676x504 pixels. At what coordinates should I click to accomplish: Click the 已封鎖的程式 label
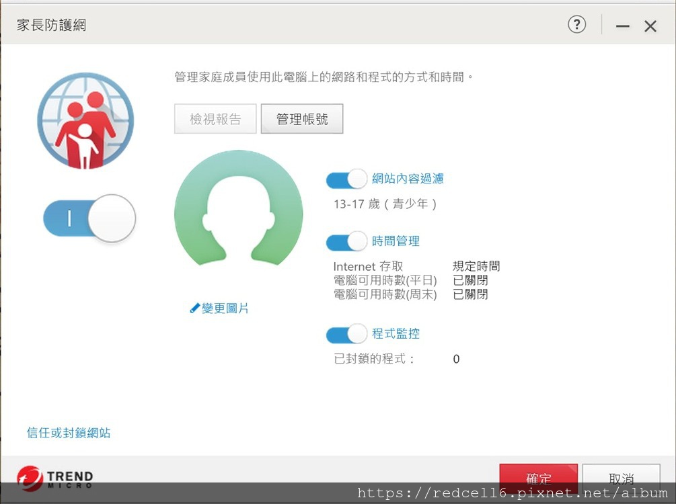coord(374,359)
